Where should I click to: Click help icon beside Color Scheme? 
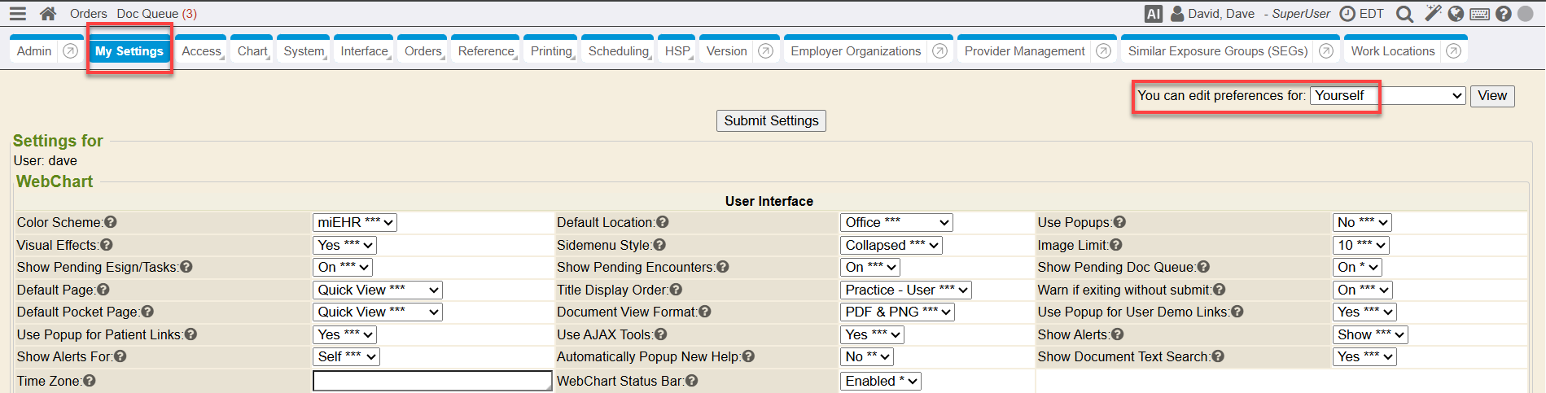(111, 222)
